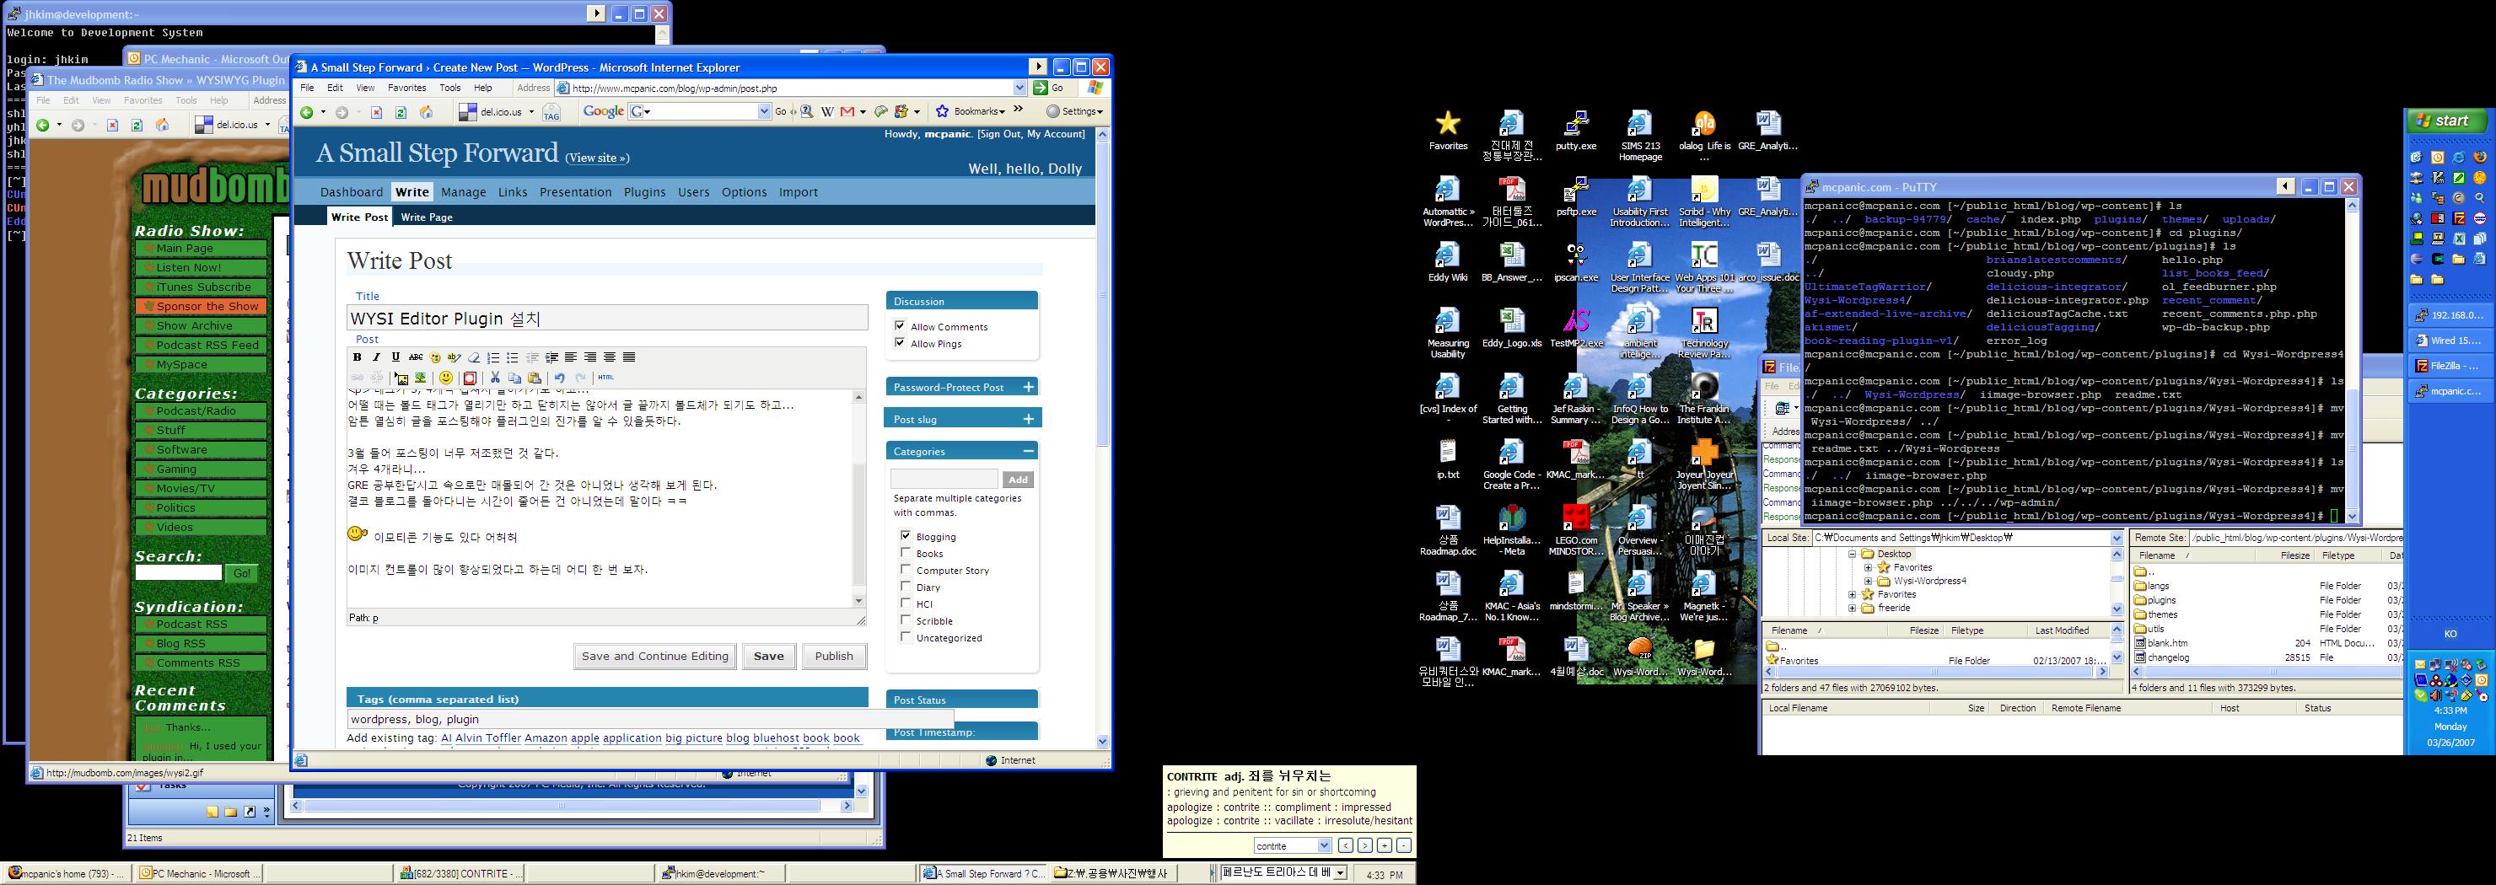
Task: Open FileZilla Local Site path dropdown
Action: (2117, 538)
